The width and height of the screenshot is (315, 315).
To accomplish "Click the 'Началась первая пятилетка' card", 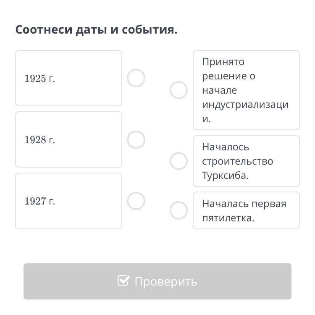I will point(246,210).
